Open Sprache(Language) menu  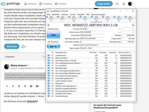[98, 14]
